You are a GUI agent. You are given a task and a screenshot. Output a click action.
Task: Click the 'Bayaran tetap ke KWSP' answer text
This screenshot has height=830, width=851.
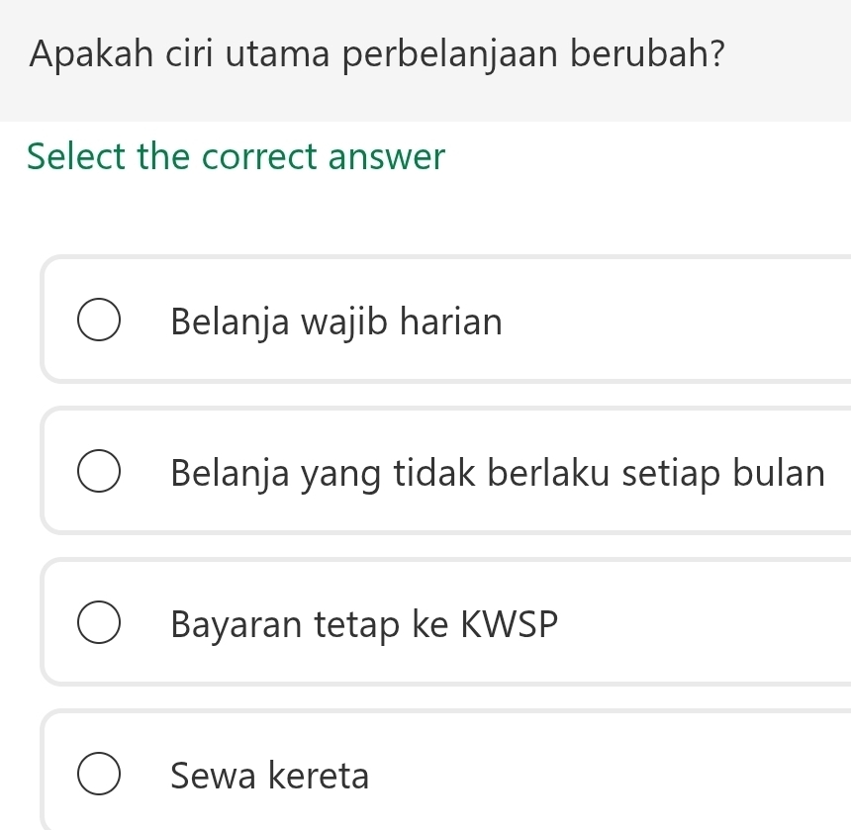click(x=364, y=625)
